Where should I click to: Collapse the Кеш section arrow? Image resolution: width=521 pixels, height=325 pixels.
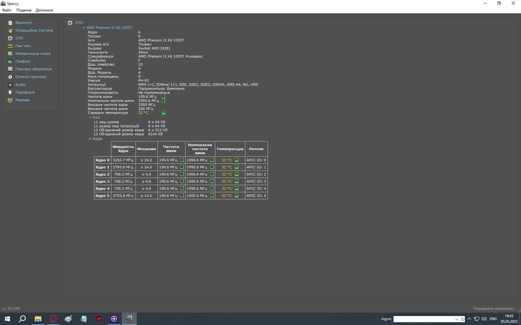(x=90, y=117)
